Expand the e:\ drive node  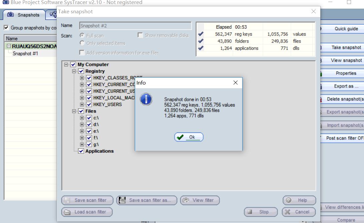[x=82, y=131]
